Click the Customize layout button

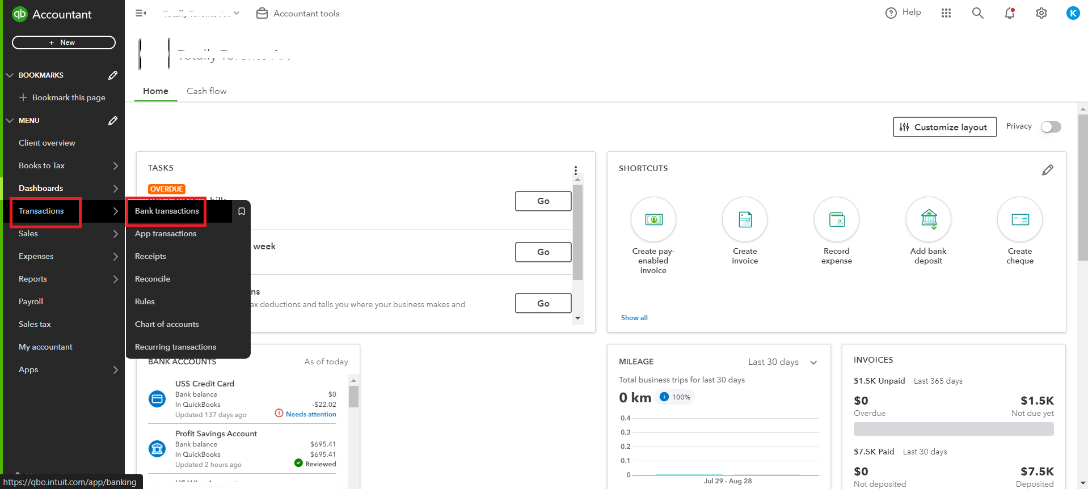pos(944,127)
